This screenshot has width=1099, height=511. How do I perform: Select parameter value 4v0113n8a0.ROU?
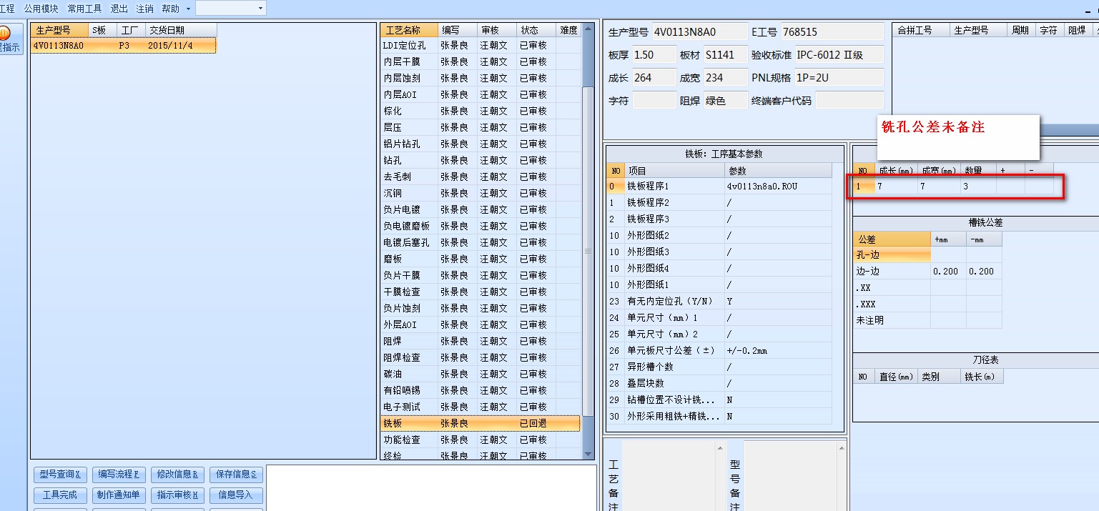pyautogui.click(x=778, y=186)
